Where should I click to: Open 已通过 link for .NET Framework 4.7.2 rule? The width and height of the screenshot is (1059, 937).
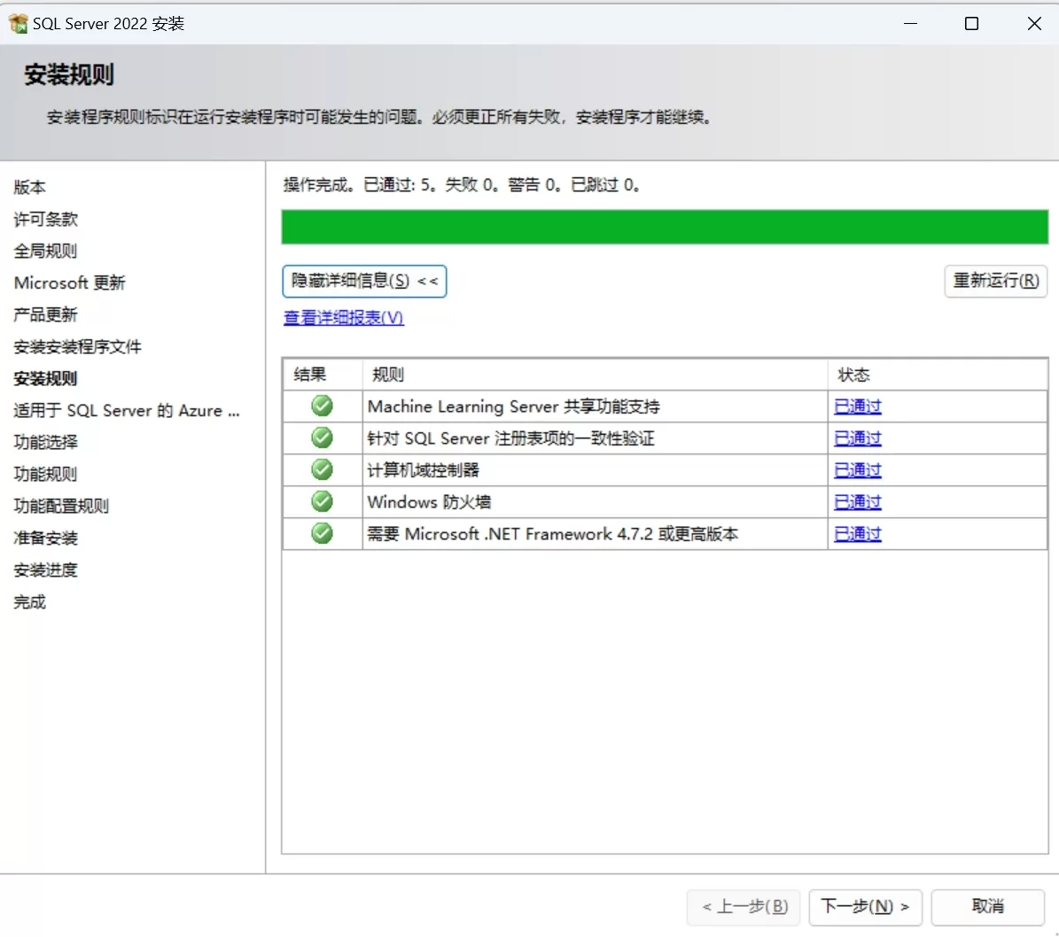tap(857, 534)
